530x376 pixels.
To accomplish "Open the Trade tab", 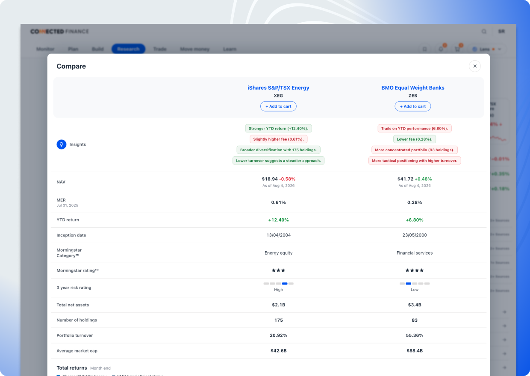I will [160, 49].
